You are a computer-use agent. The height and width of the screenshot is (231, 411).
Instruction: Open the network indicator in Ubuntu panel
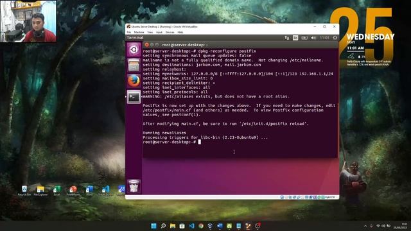tap(287, 38)
